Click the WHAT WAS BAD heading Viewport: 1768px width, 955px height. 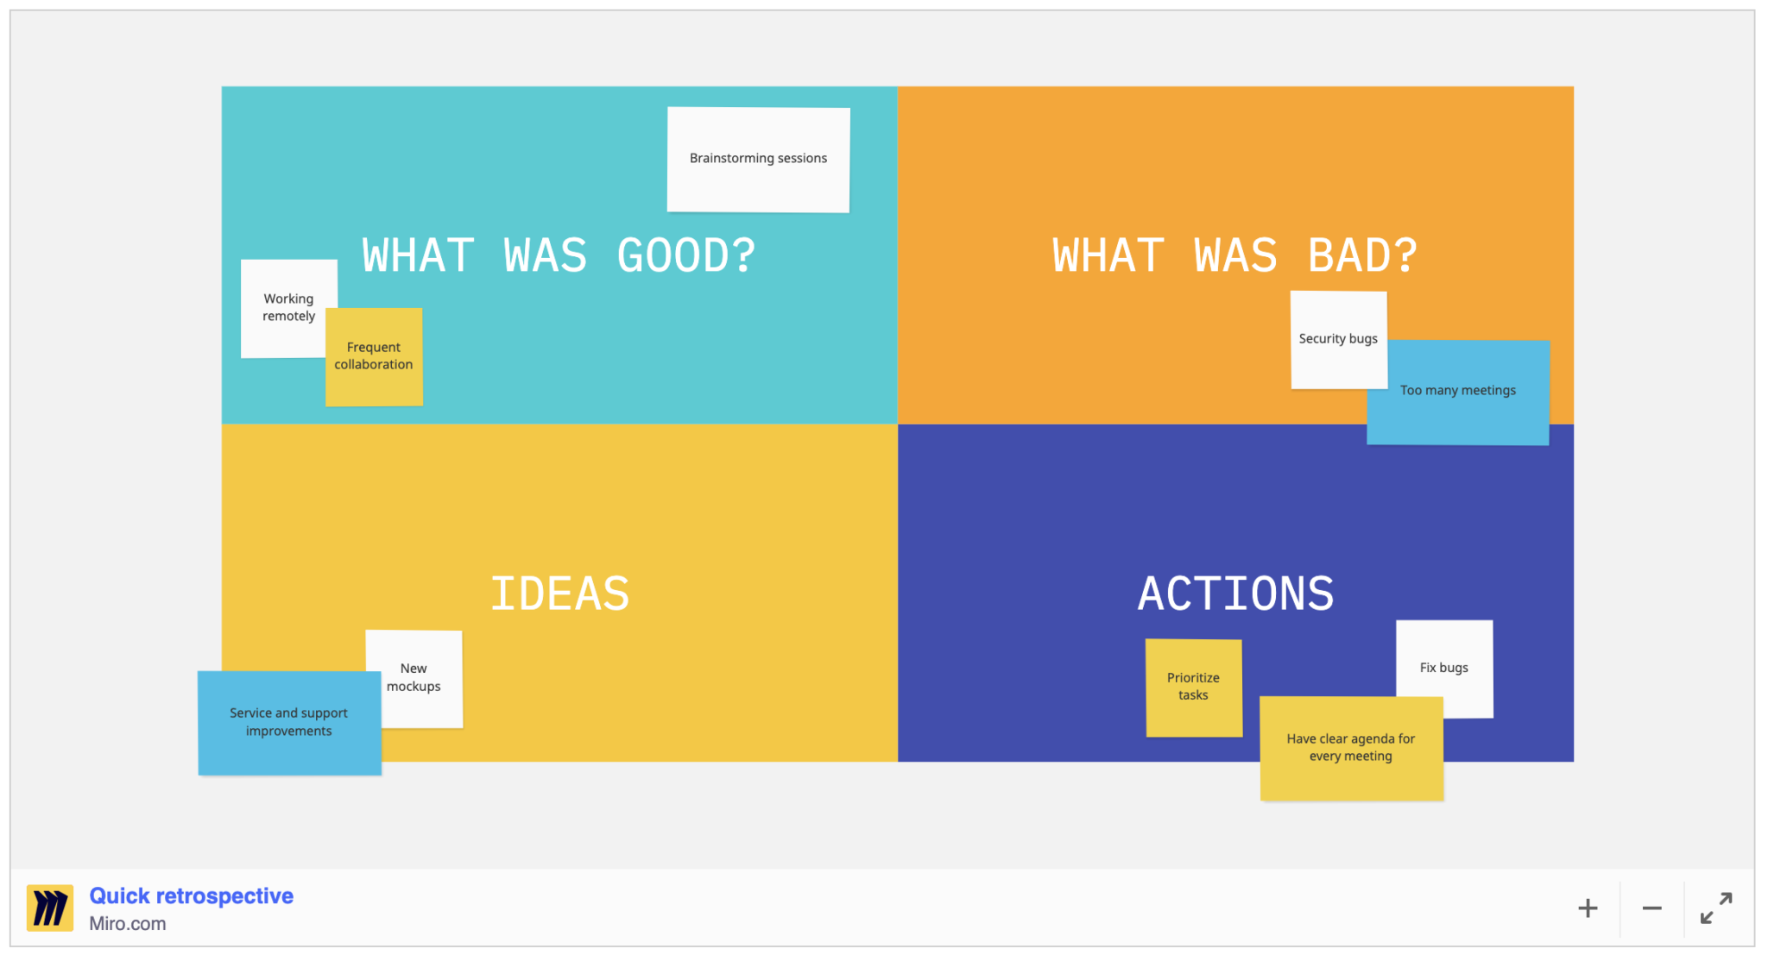pyautogui.click(x=1234, y=254)
